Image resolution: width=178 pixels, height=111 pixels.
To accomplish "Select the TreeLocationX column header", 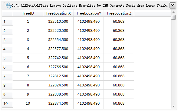I will point(58,13).
